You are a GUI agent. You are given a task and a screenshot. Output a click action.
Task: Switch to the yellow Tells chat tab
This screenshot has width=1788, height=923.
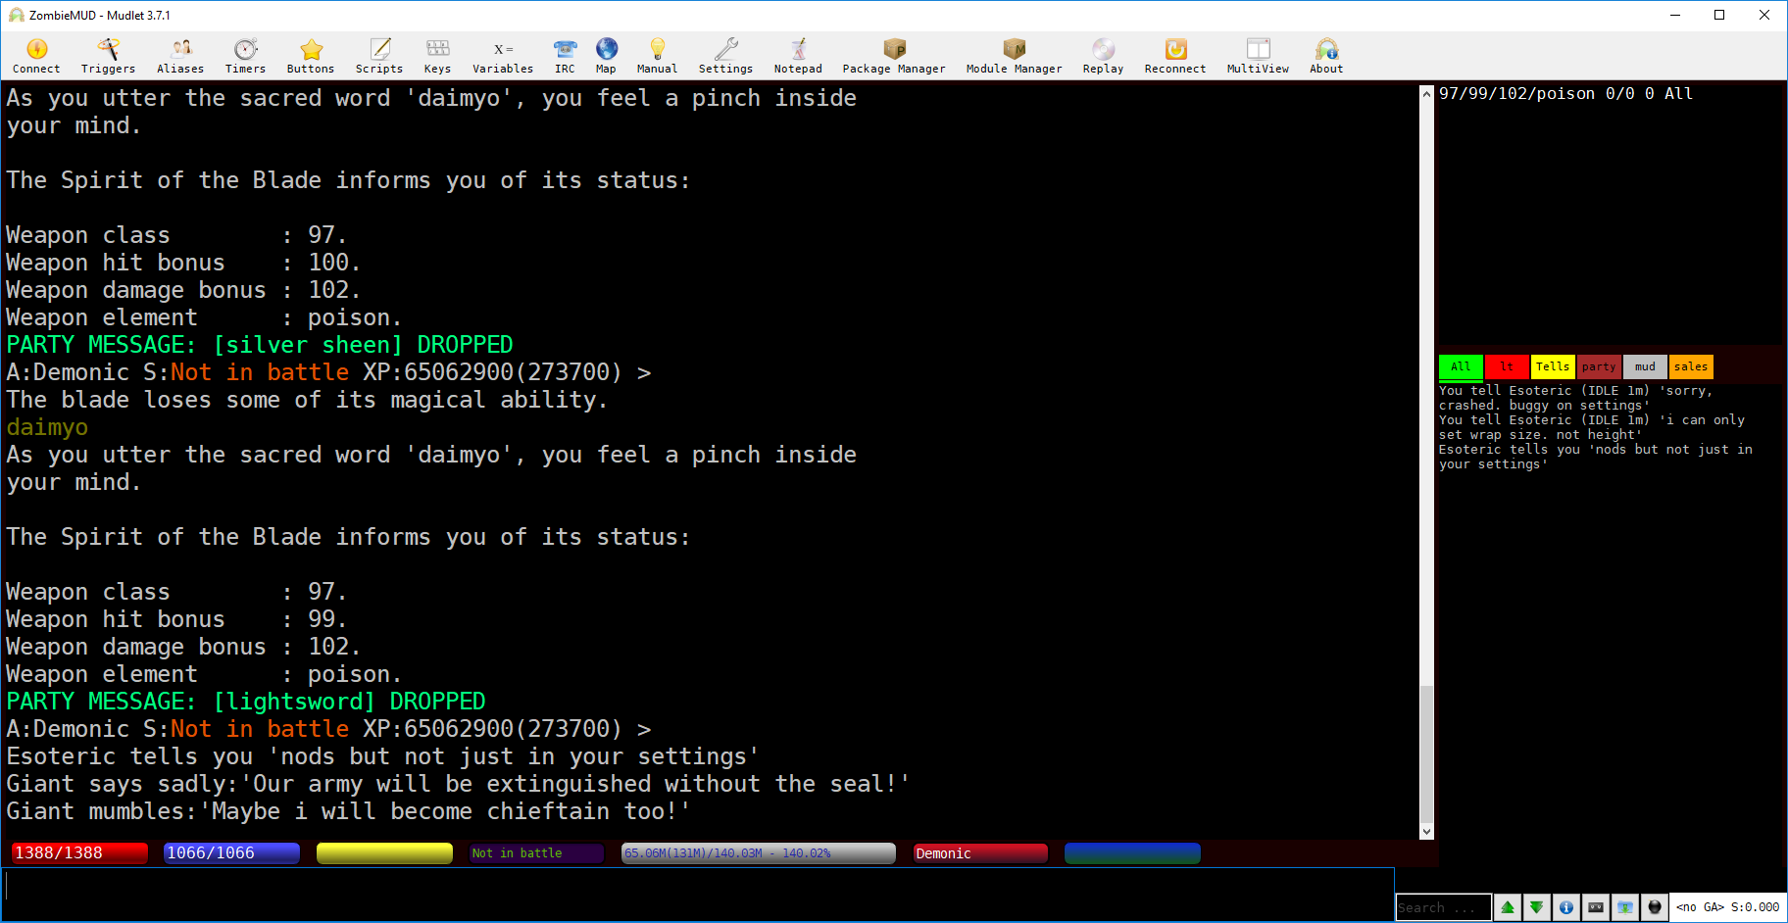[x=1553, y=366]
